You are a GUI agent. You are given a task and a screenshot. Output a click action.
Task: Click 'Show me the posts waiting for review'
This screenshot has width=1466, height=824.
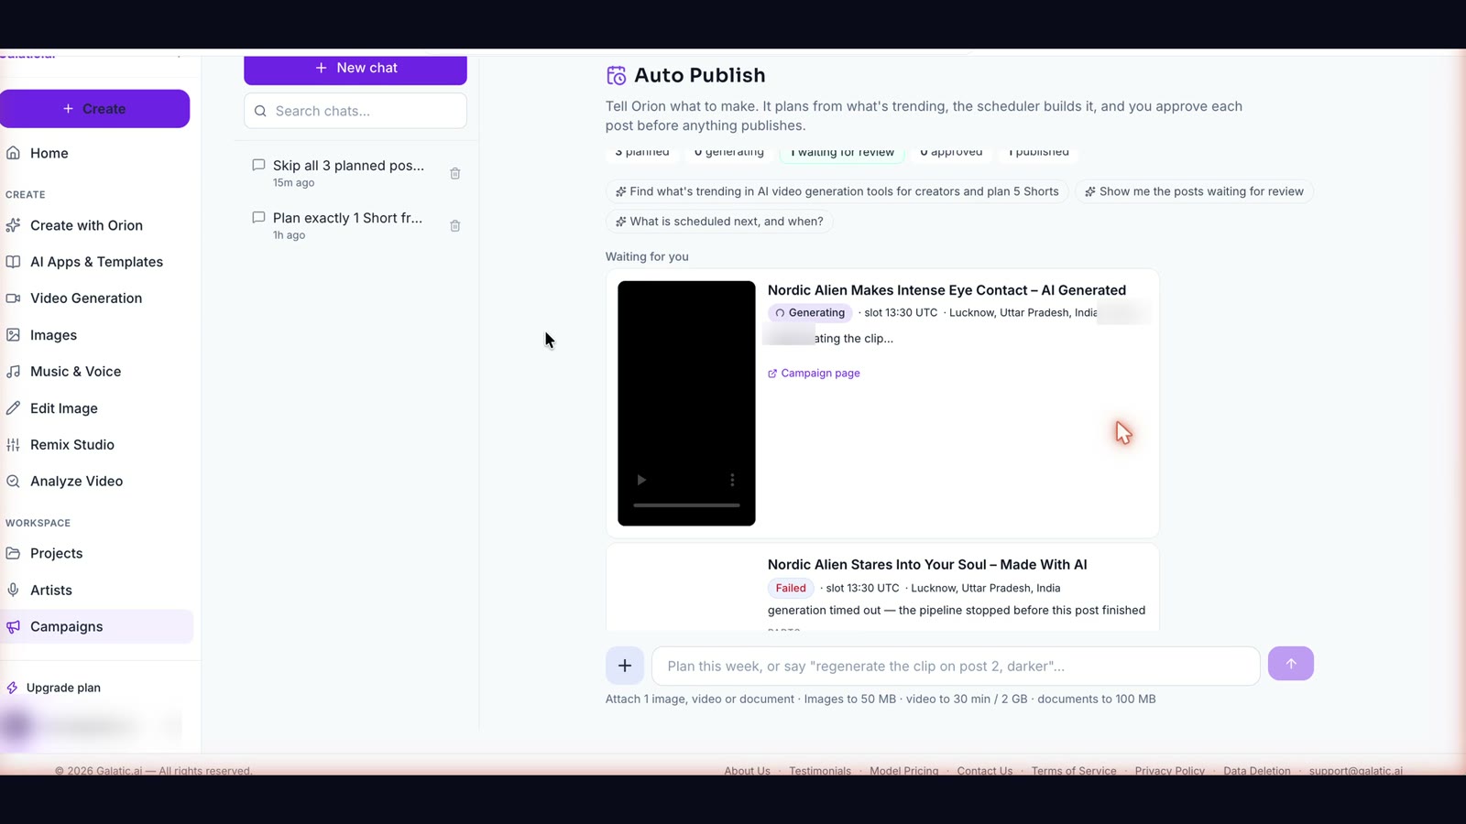[1194, 191]
